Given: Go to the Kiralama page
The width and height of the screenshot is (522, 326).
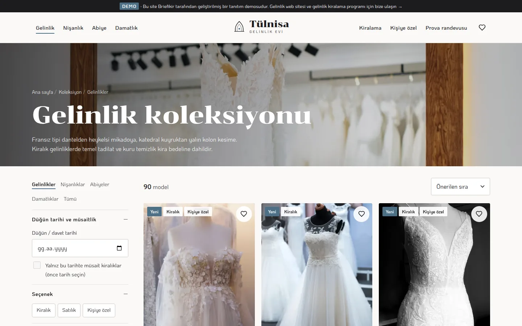Looking at the screenshot, I should click(x=370, y=28).
